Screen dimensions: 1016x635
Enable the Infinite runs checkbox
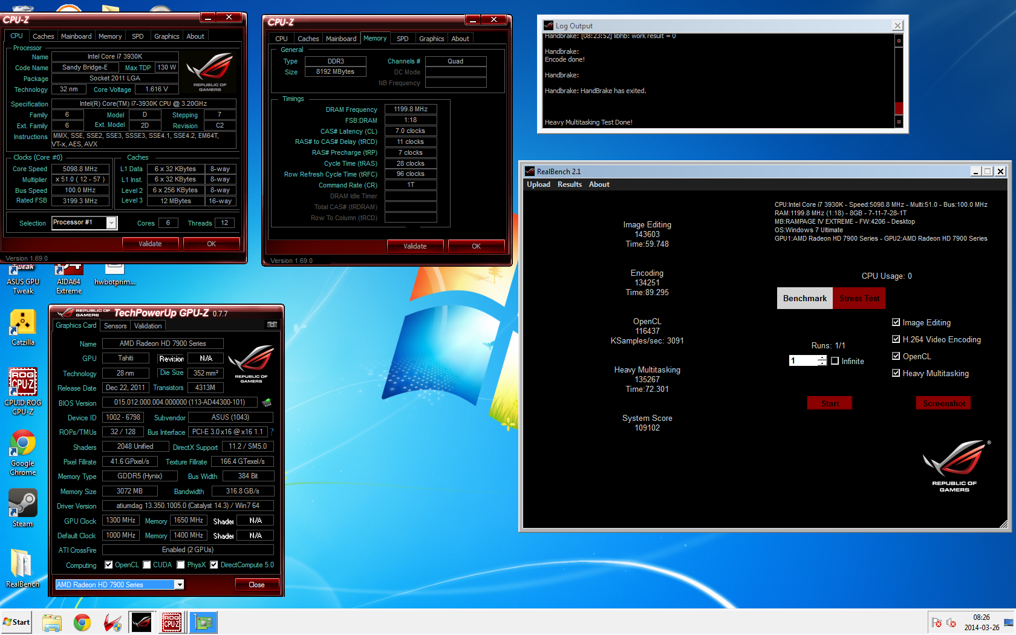click(835, 361)
